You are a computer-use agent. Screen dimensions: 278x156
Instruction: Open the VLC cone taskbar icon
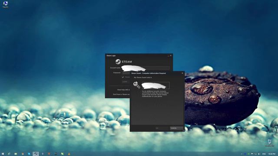click(69, 154)
